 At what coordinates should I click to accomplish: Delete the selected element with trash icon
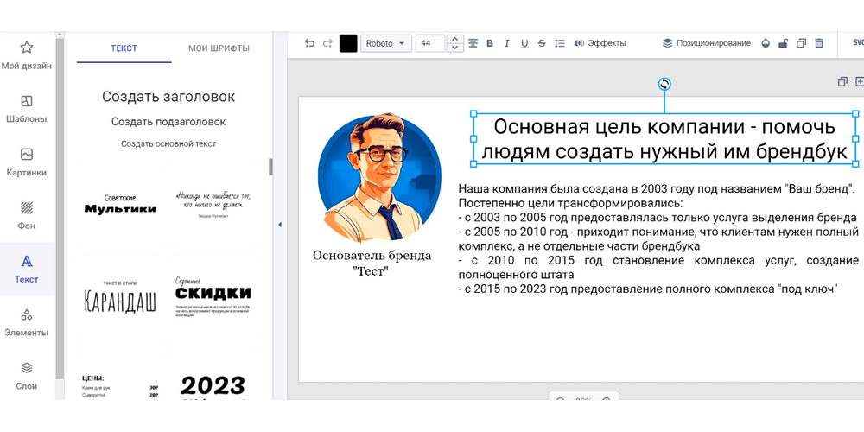pos(819,43)
